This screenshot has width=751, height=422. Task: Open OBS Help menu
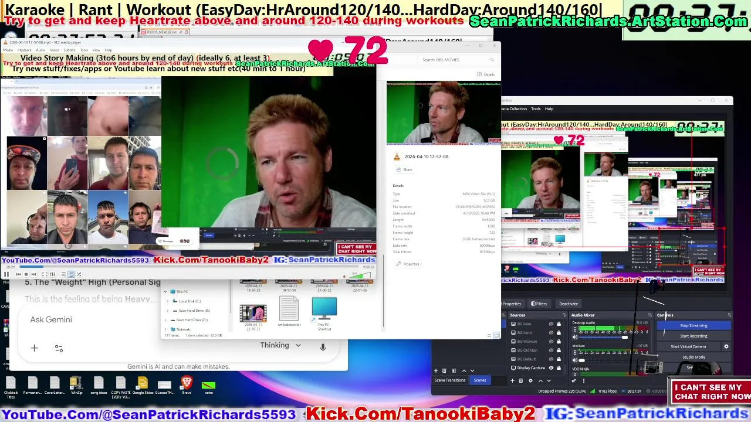click(549, 108)
